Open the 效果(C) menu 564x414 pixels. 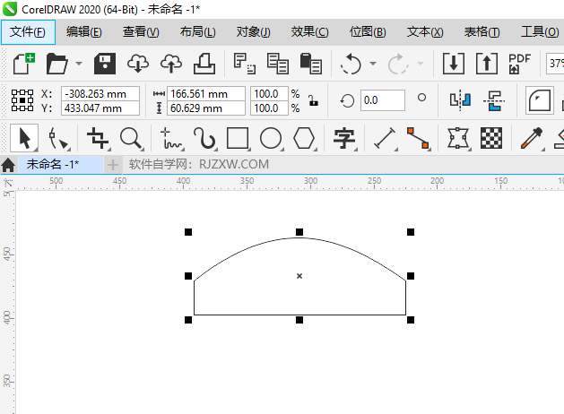pos(309,32)
